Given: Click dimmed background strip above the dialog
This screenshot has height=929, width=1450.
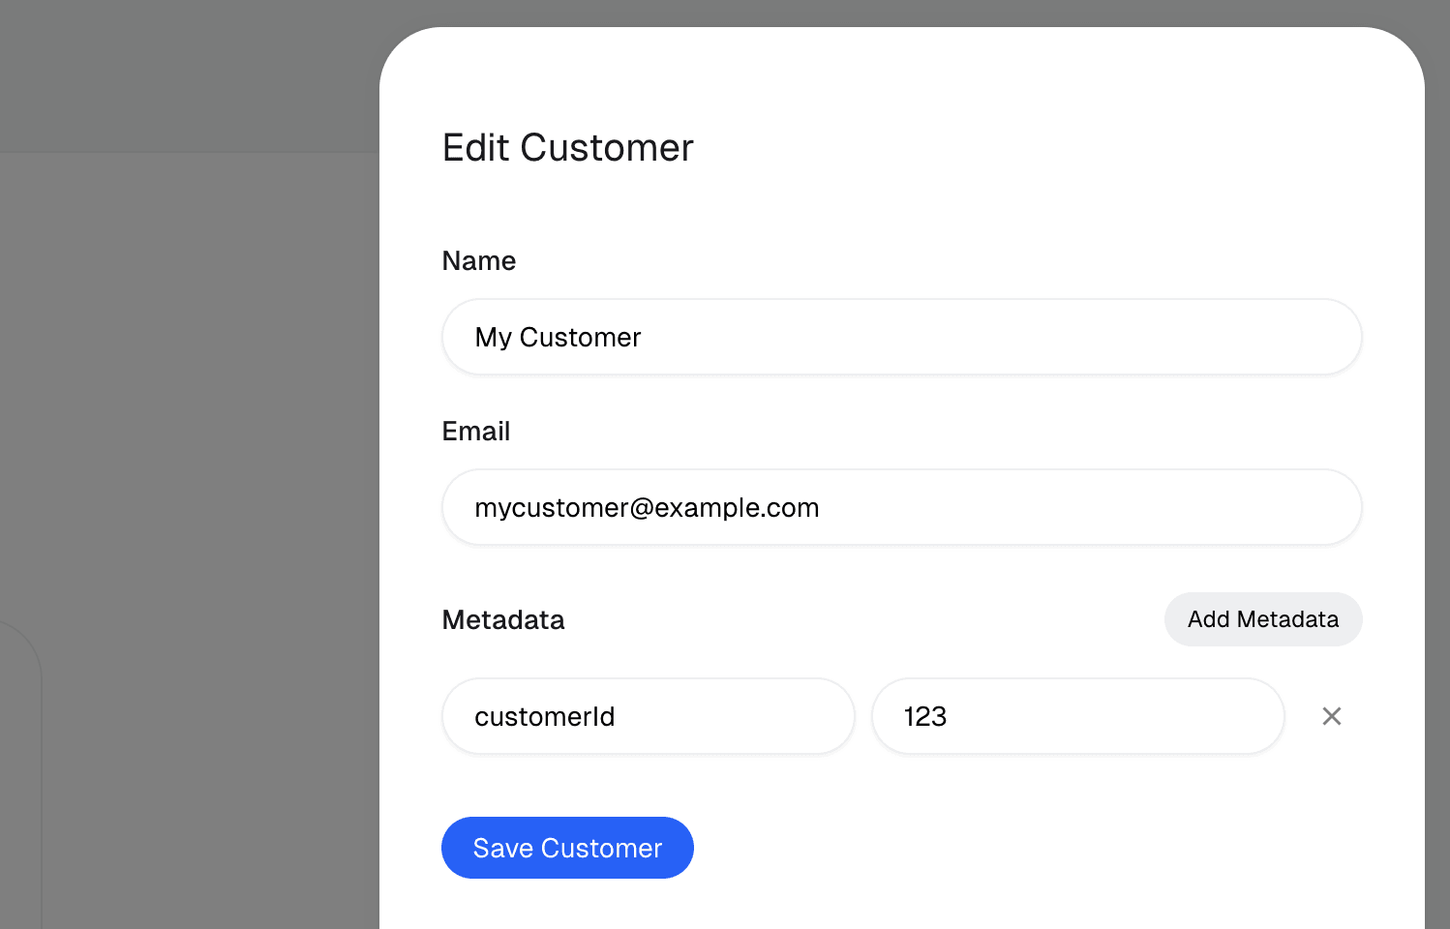Looking at the screenshot, I should (902, 13).
